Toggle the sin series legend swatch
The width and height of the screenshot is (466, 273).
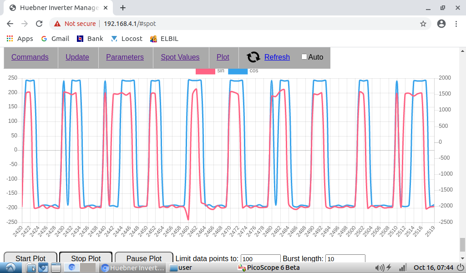205,71
